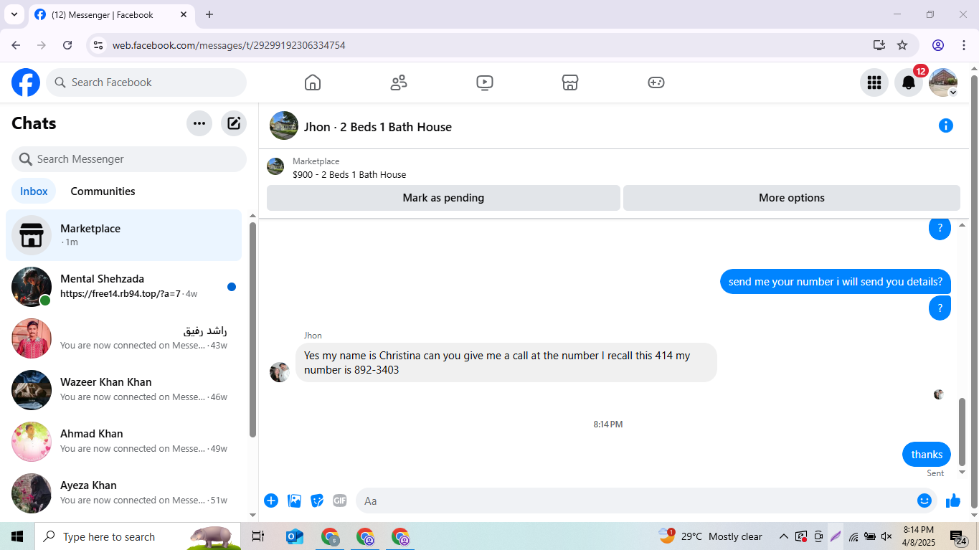Open the nine-dot Menu grid icon
Screen dimensions: 979x550
(x=874, y=82)
